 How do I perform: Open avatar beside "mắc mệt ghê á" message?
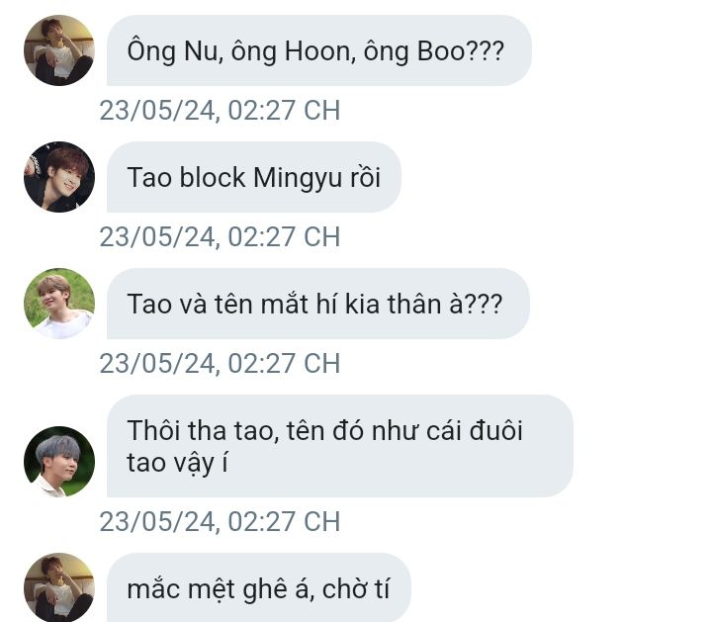point(59,587)
